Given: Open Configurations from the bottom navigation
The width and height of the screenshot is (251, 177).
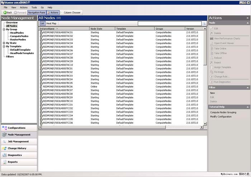Looking at the screenshot, I should click(16, 128).
